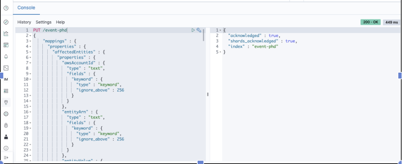Viewport: 402px width, 164px height.
Task: Click "type" : "keyword" on line 11
Action: [99, 85]
